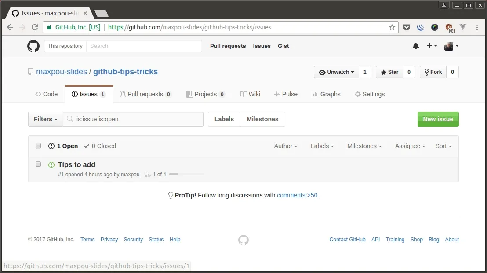
Task: Open notifications bell icon
Action: click(415, 46)
